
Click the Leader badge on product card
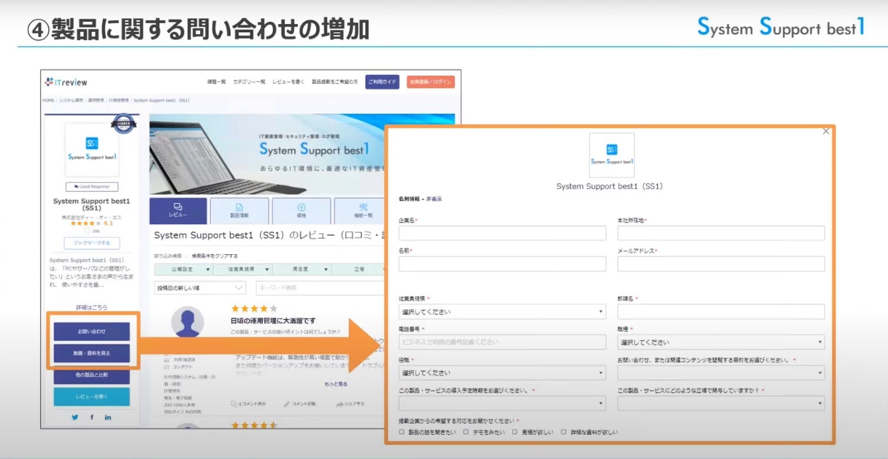(x=123, y=124)
